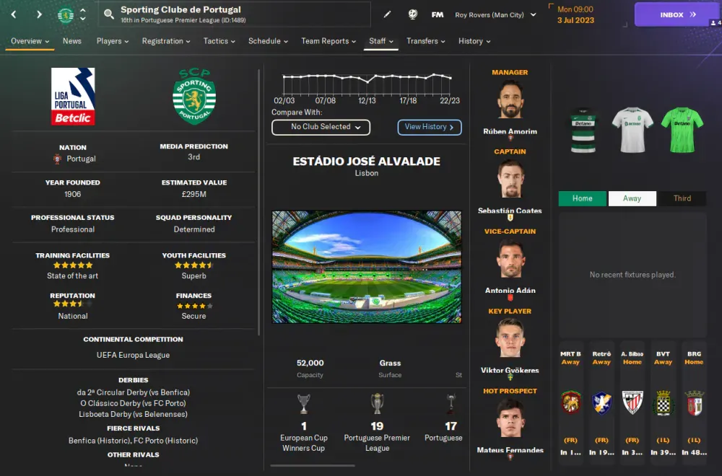
Task: Click the Lisbon city label
Action: click(x=367, y=173)
